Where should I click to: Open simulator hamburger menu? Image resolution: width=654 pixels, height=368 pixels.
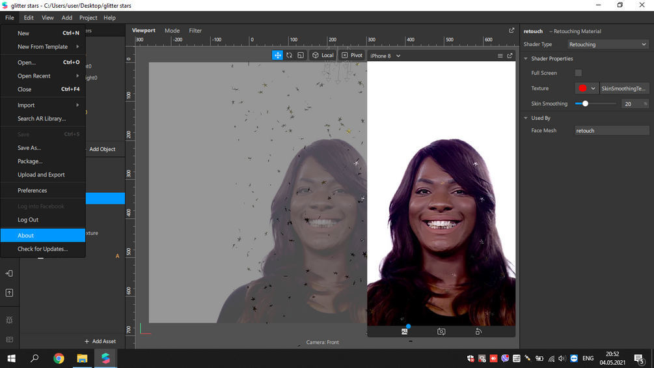(x=500, y=56)
